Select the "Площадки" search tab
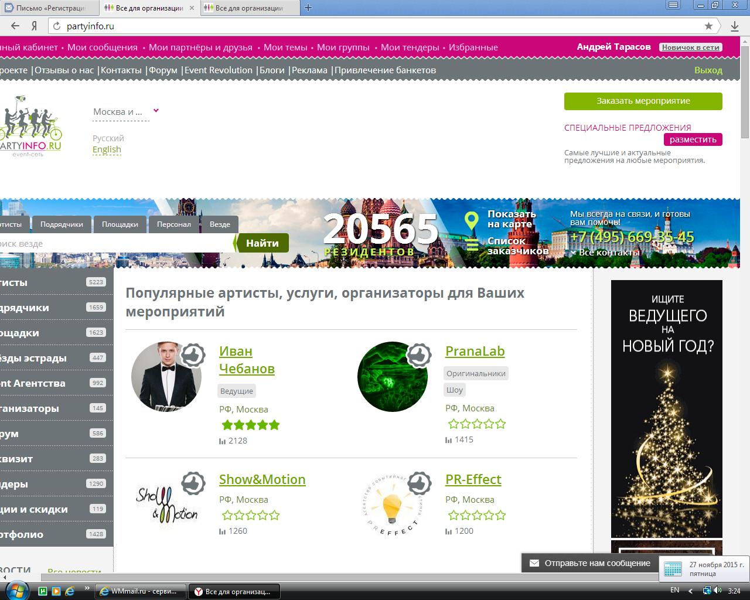The image size is (750, 600). 120,224
